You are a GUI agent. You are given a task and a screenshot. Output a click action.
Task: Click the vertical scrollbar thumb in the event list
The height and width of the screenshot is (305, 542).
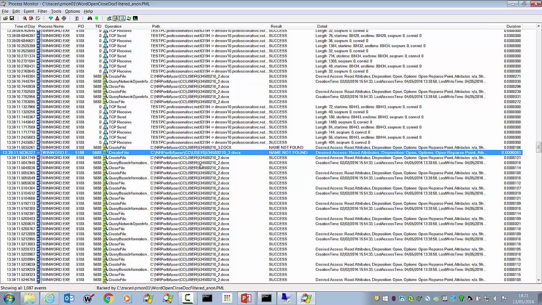[539, 147]
